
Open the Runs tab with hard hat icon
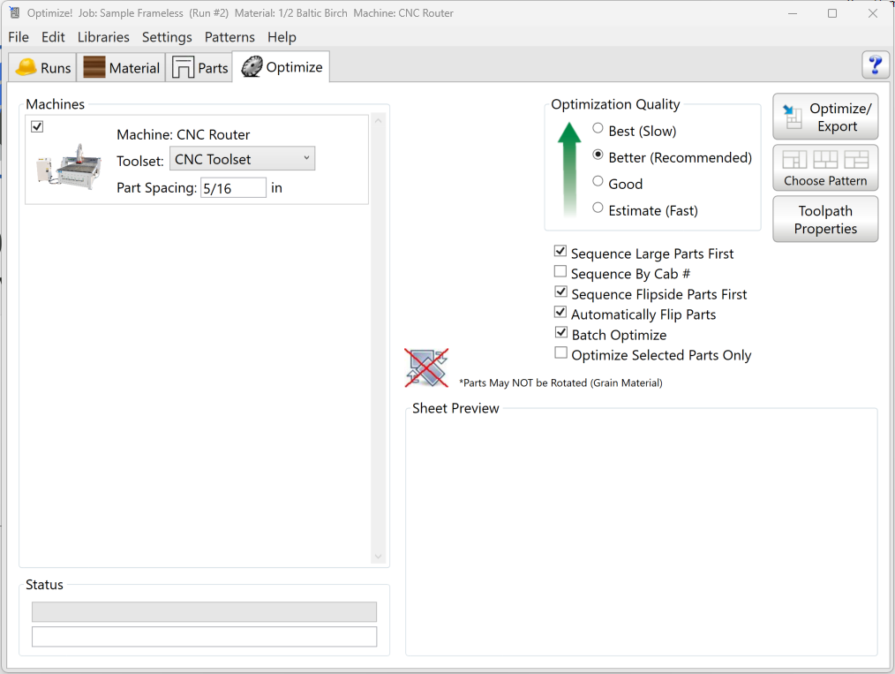(43, 68)
